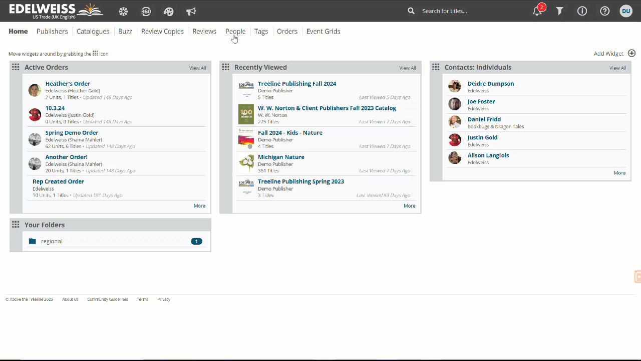Grab the Active Orders widget grid handle
This screenshot has height=361, width=641.
[16, 67]
